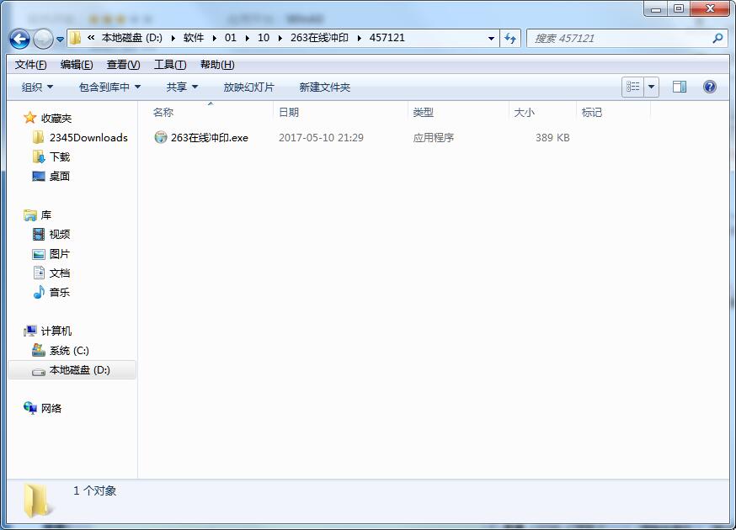Open the views dropdown arrow
The height and width of the screenshot is (530, 736).
pos(652,87)
